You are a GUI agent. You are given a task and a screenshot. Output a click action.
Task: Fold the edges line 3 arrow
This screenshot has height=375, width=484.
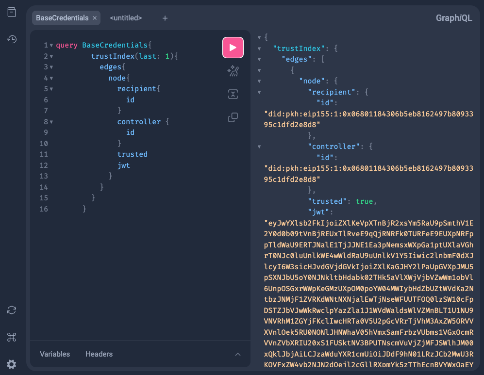click(x=51, y=67)
